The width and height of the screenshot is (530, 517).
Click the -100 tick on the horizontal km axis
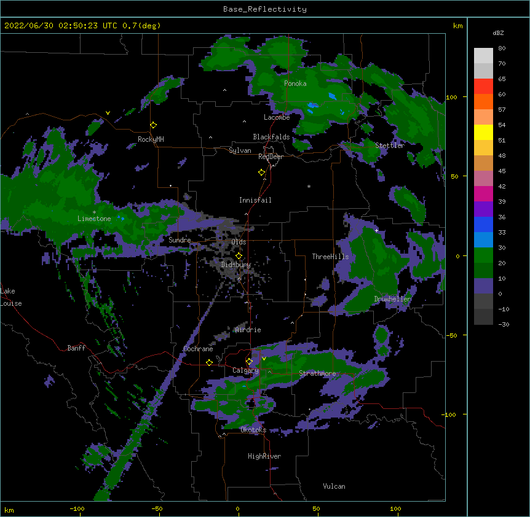coord(77,508)
